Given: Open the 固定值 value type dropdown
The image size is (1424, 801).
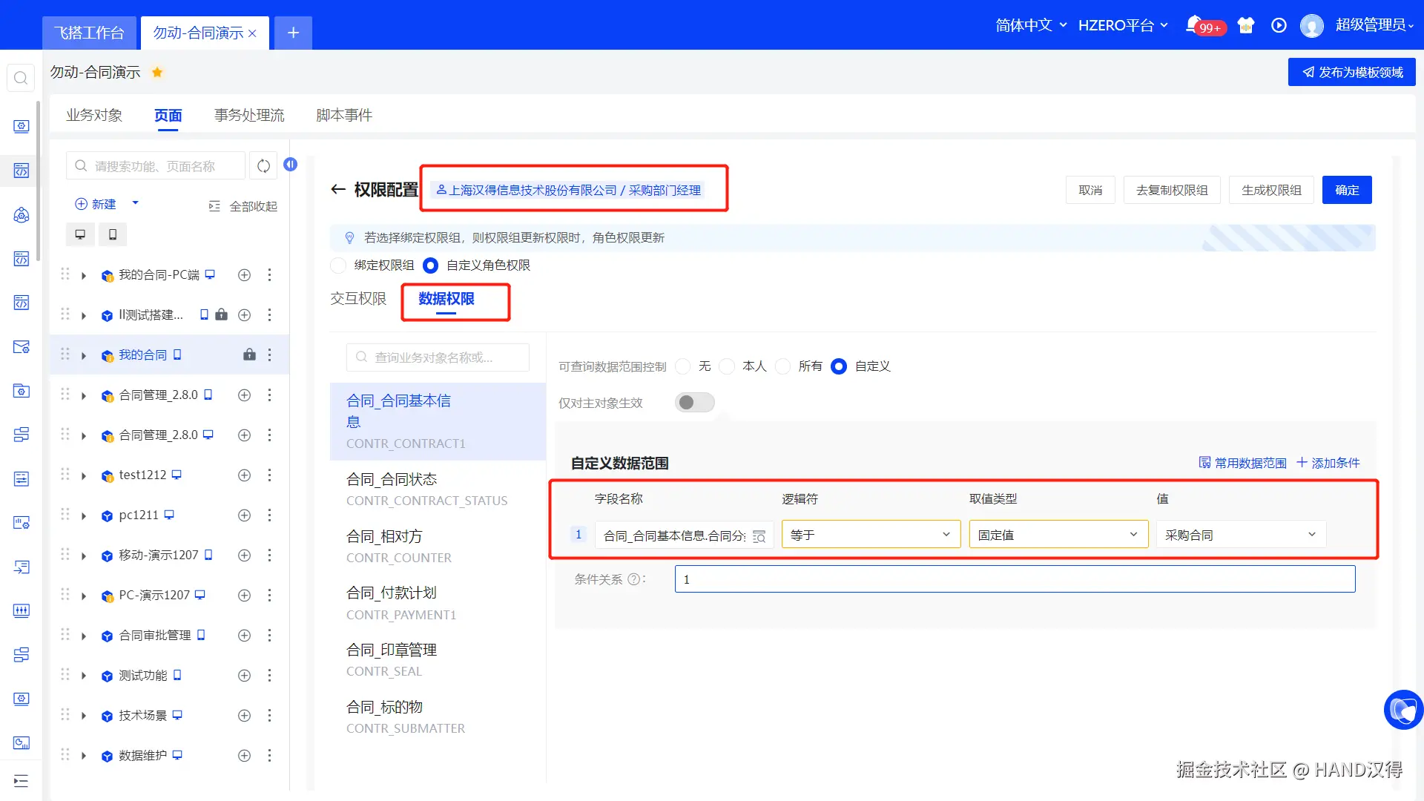Looking at the screenshot, I should pyautogui.click(x=1058, y=535).
